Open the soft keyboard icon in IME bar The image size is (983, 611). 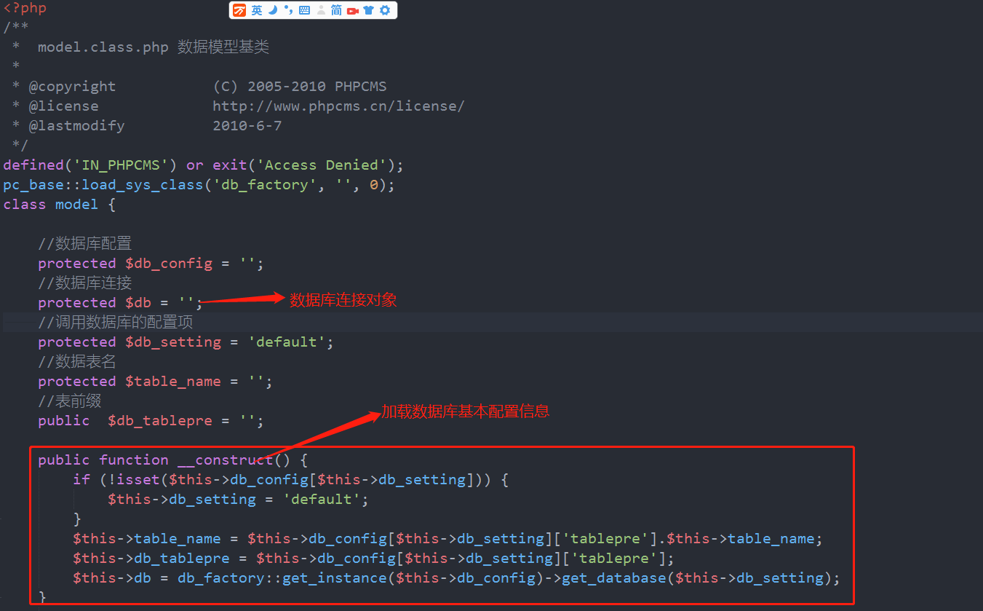(x=304, y=10)
